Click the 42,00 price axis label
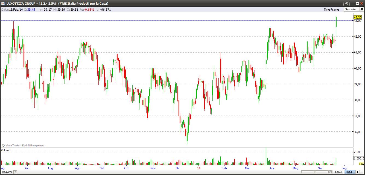 tap(357, 37)
